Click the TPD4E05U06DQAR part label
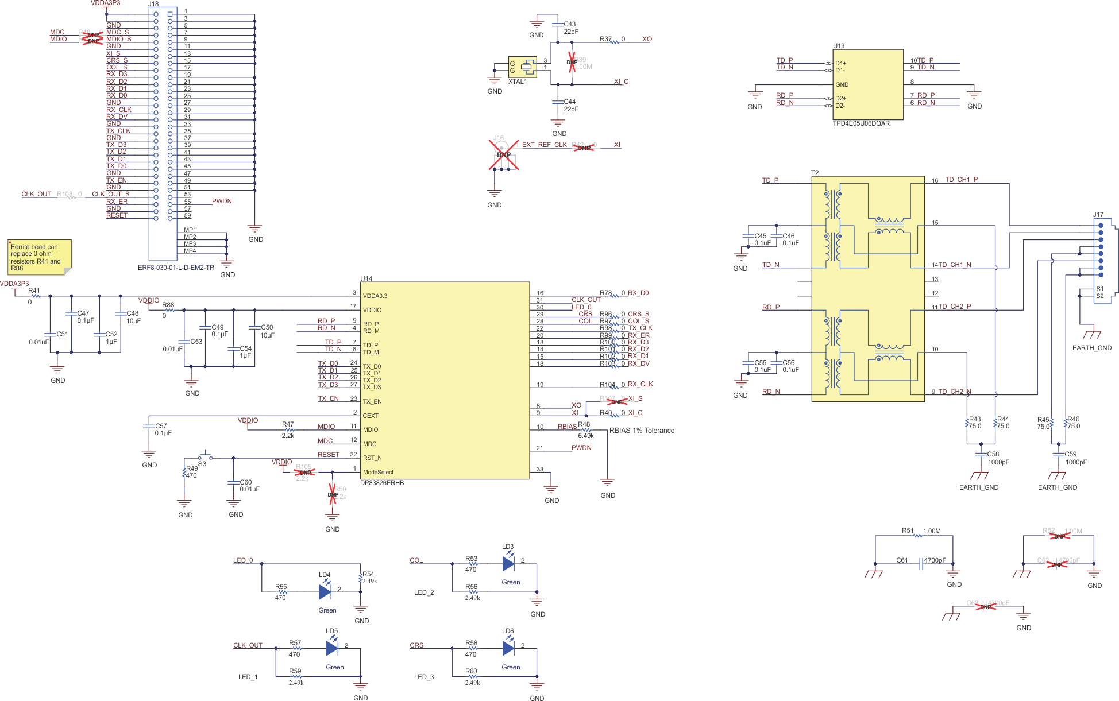The image size is (1119, 701). coord(861,123)
